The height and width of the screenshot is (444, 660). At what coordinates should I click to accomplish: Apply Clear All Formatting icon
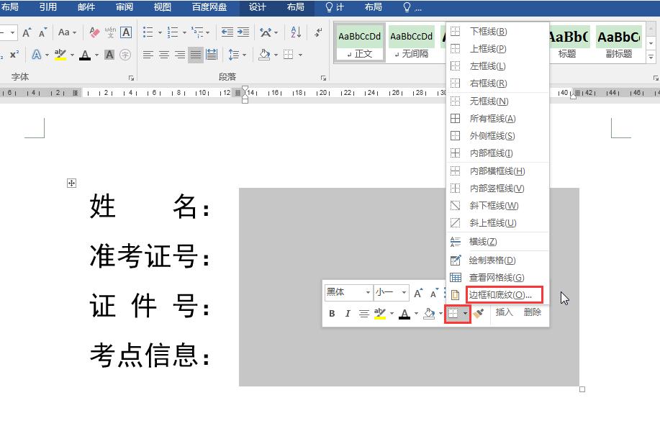[94, 32]
